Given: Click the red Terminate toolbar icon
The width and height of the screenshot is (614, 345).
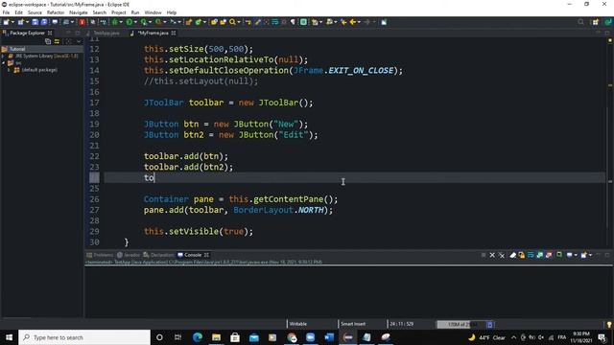Looking at the screenshot, I should [x=83, y=22].
